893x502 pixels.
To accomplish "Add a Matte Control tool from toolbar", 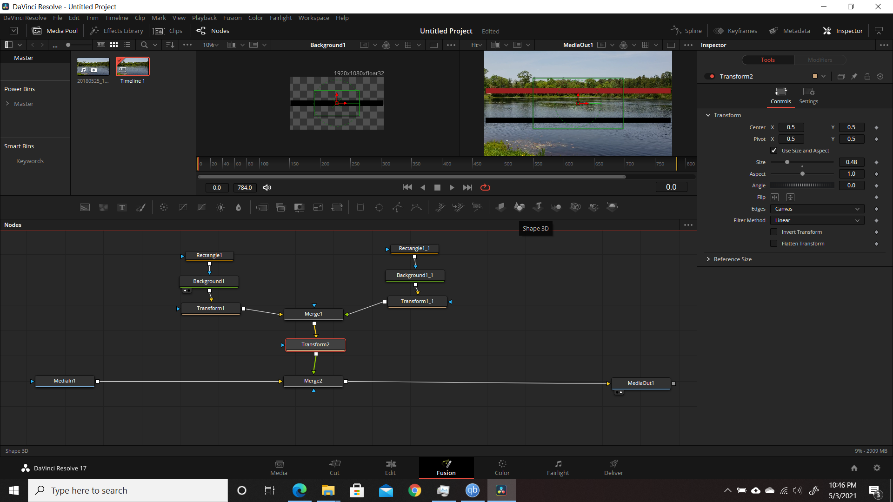I will pyautogui.click(x=299, y=207).
